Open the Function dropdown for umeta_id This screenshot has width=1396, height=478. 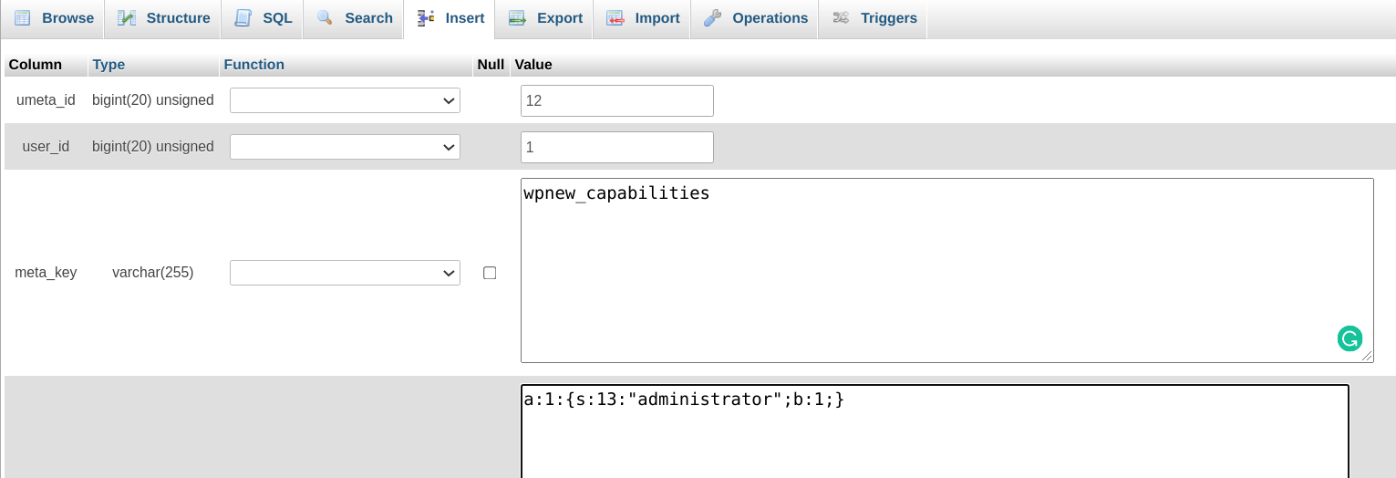pos(345,100)
